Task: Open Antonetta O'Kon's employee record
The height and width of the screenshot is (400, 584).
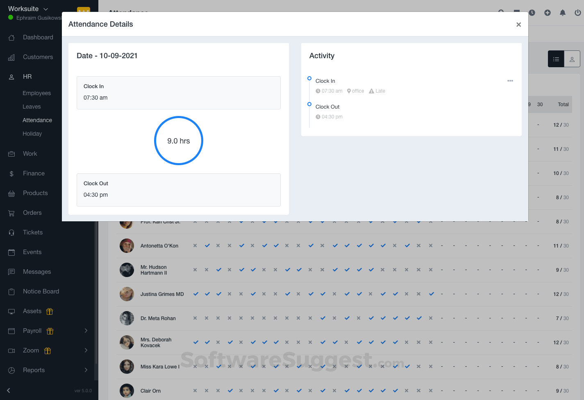Action: click(159, 245)
